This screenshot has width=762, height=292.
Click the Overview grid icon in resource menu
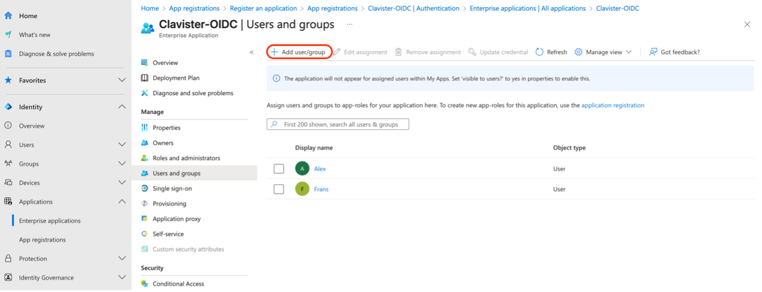(145, 63)
